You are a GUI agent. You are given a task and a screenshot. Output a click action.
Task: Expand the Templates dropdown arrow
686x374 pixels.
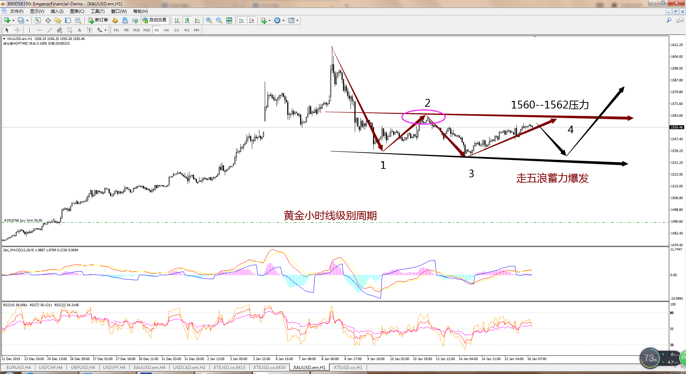[297, 20]
